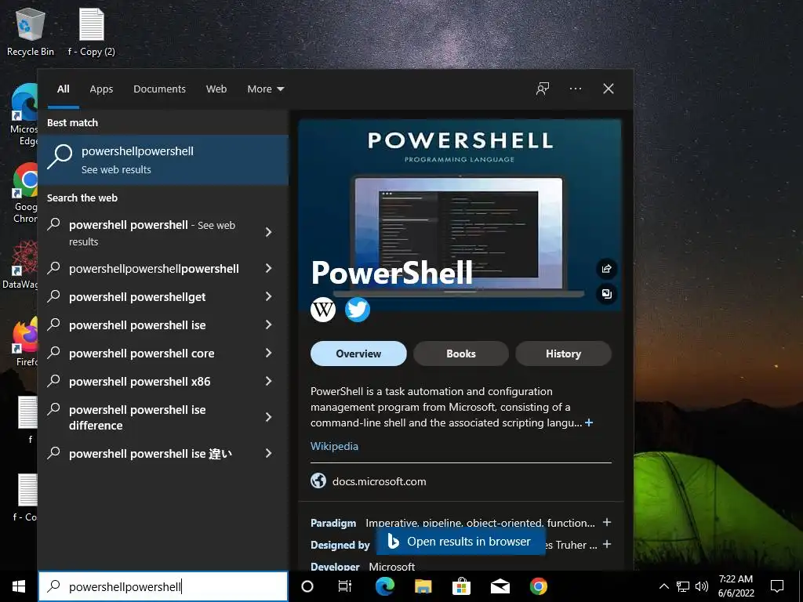Open the Twitter icon under PowerShell

tap(358, 310)
